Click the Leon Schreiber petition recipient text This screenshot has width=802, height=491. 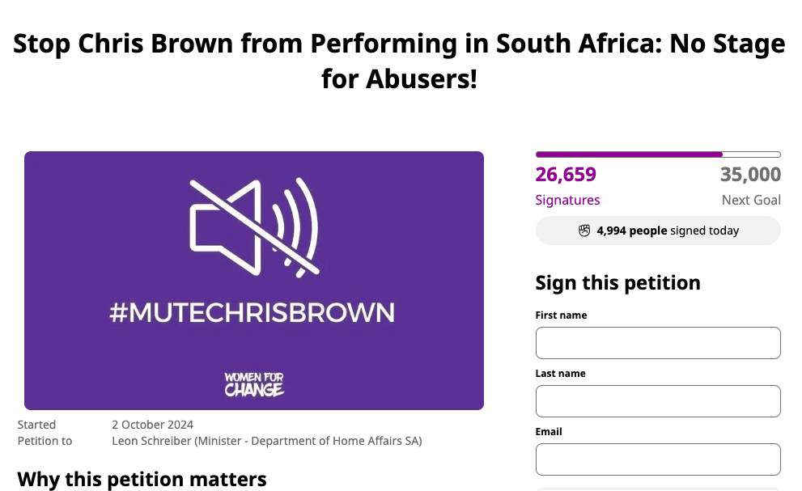pyautogui.click(x=266, y=441)
